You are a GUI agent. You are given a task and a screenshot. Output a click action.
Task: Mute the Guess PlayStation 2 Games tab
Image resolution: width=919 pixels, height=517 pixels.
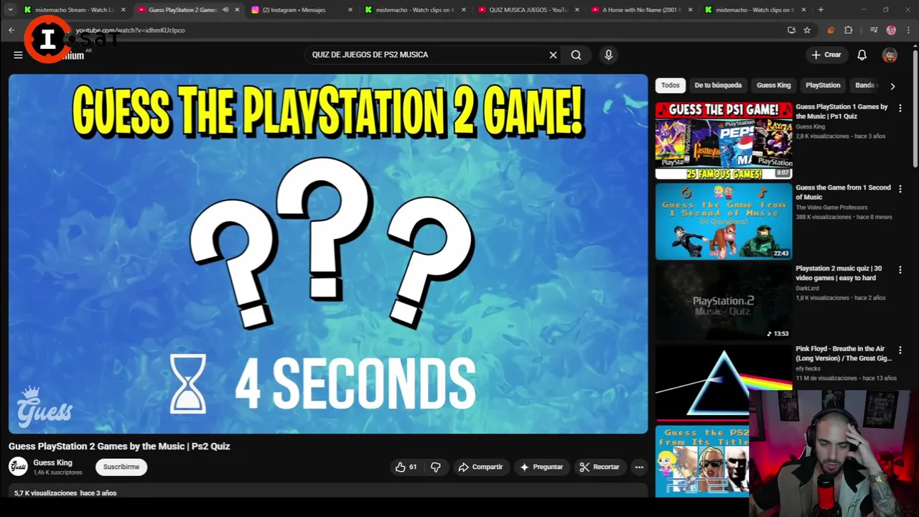pos(225,10)
